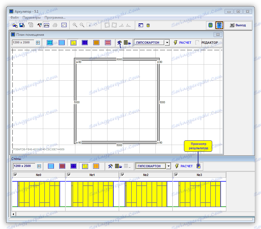Viewport: 261px width, 229px height.
Task: Toggle the РЕДАКТОР checkbox
Action: point(198,43)
